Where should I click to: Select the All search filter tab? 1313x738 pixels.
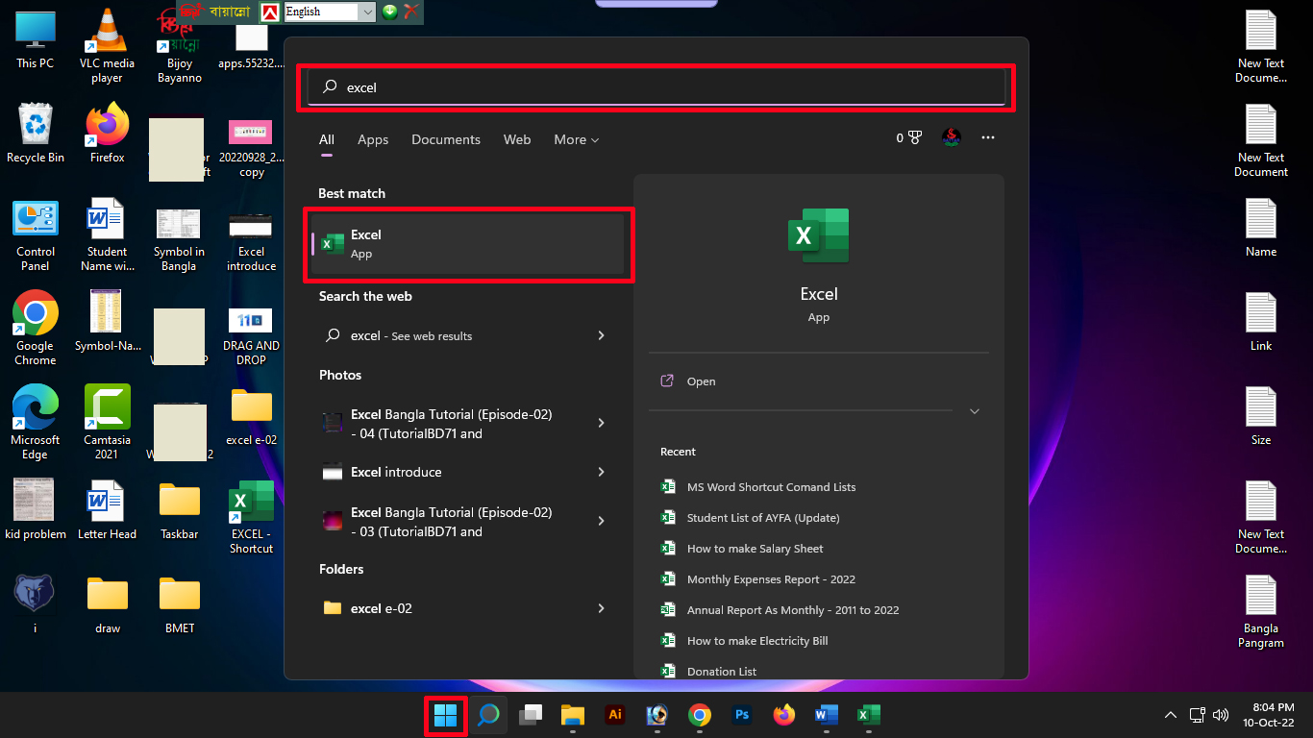pyautogui.click(x=327, y=139)
